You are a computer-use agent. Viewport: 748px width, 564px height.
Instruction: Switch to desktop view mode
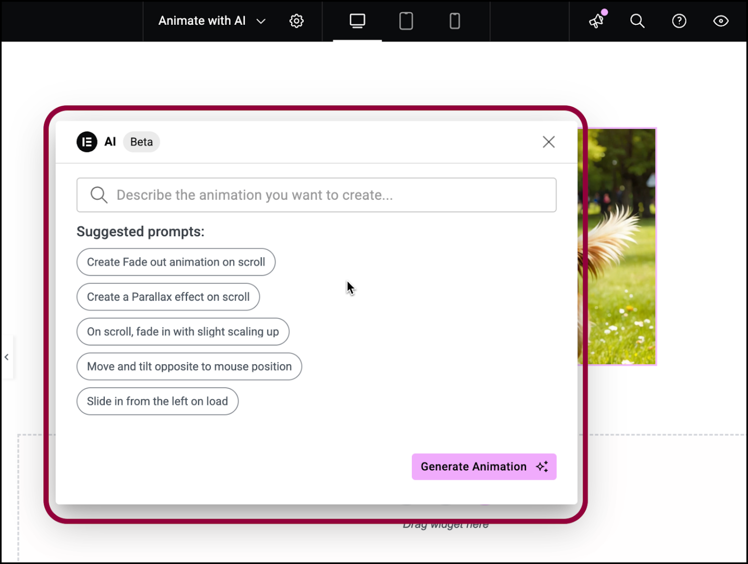[357, 21]
